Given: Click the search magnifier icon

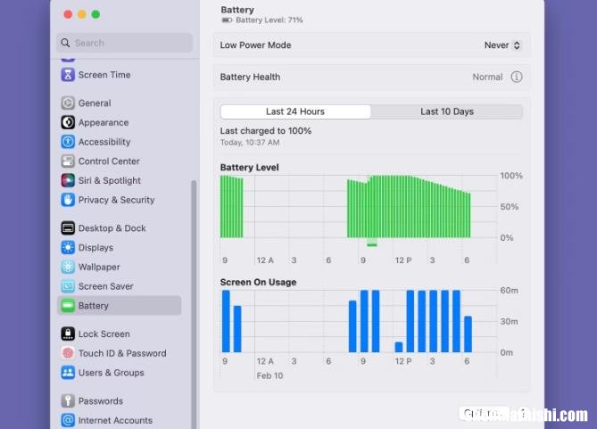Looking at the screenshot, I should click(65, 43).
